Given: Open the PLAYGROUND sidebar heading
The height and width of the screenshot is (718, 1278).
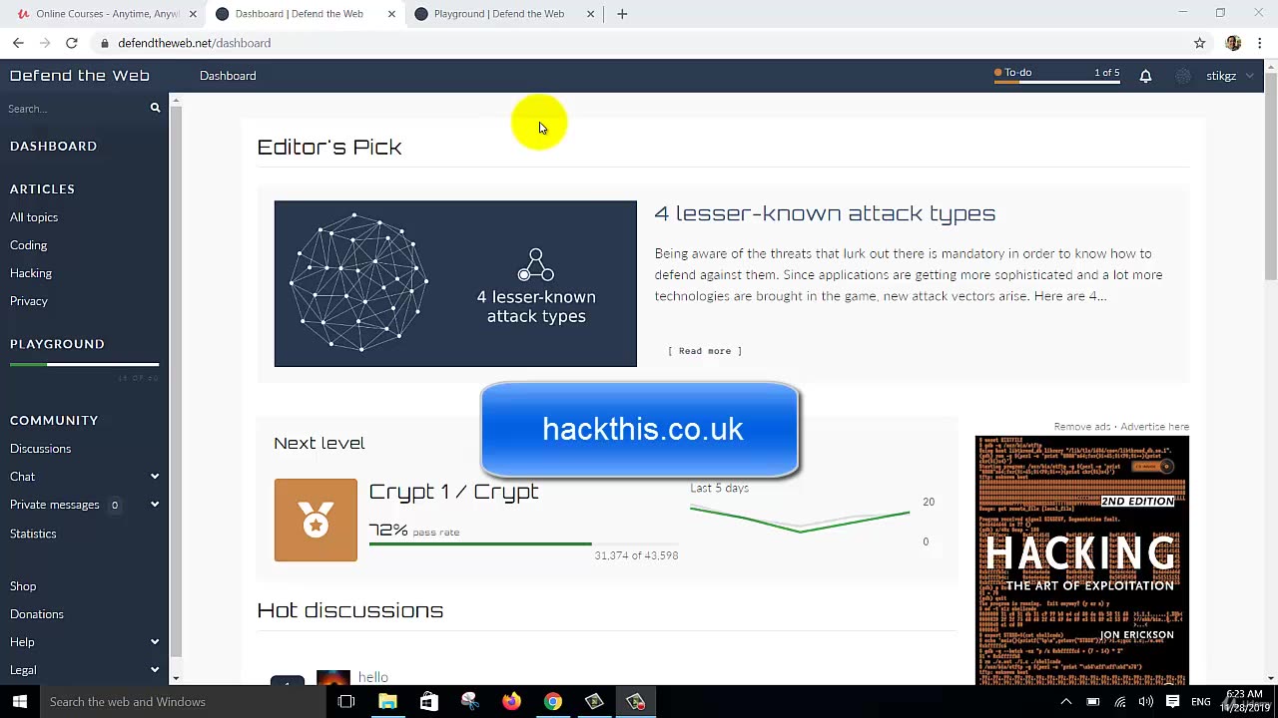Looking at the screenshot, I should point(57,344).
